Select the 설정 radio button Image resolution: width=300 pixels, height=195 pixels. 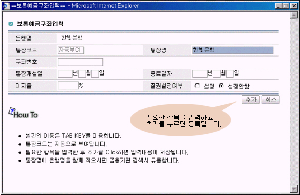click(x=197, y=86)
